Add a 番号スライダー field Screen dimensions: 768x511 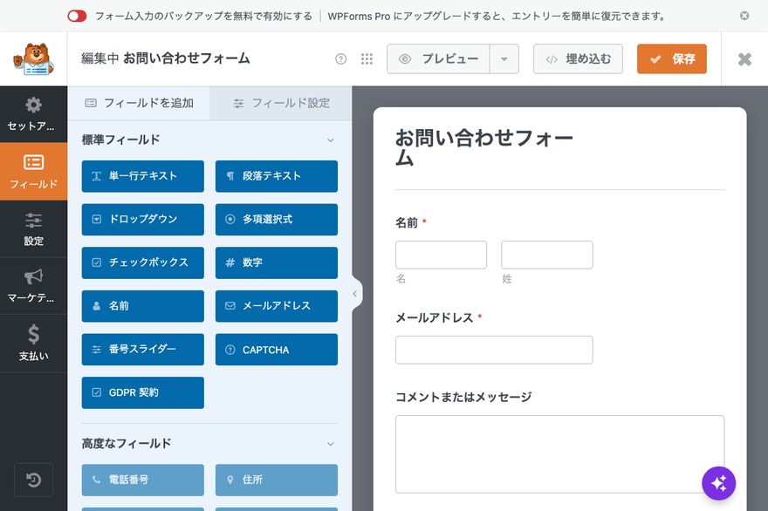pos(142,350)
